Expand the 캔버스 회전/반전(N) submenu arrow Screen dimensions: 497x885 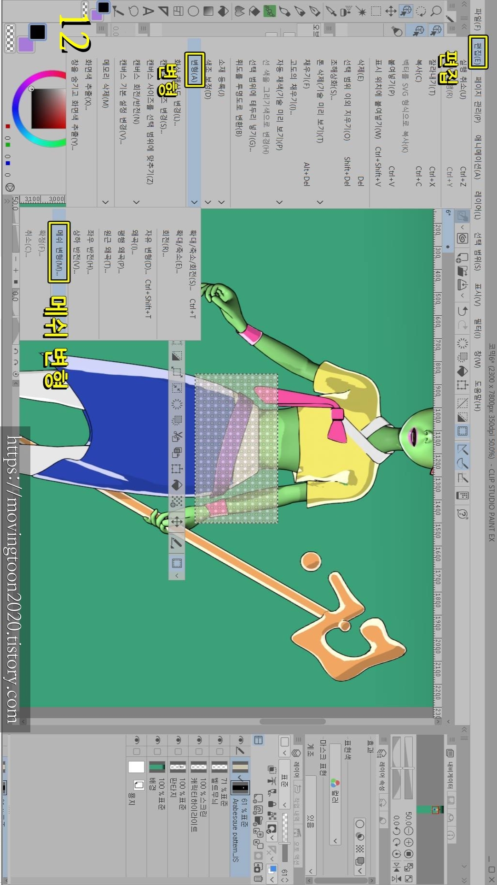coord(136,202)
